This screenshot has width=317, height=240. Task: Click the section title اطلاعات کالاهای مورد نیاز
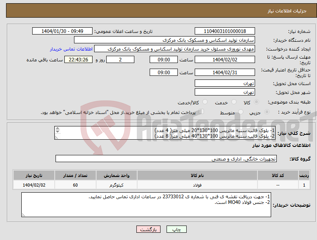(281, 145)
